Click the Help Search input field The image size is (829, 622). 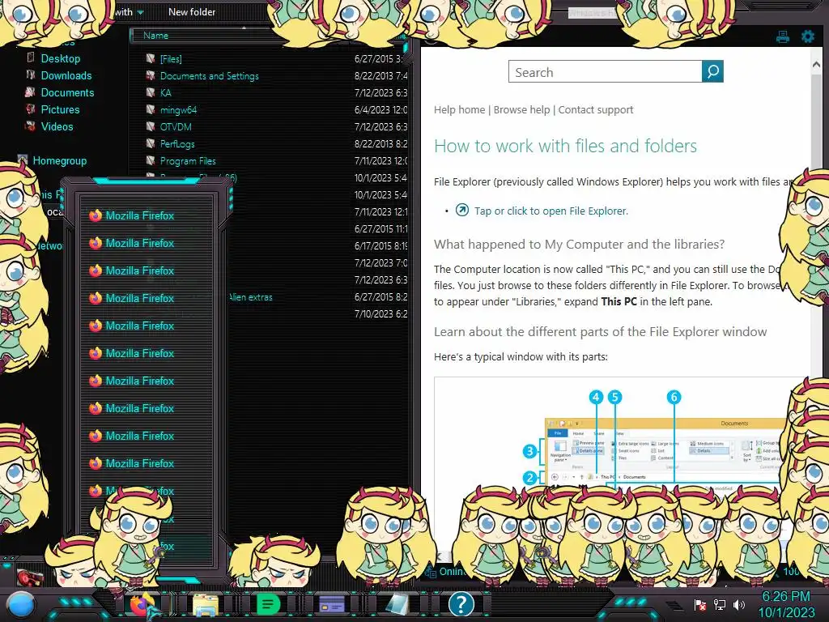pyautogui.click(x=606, y=71)
